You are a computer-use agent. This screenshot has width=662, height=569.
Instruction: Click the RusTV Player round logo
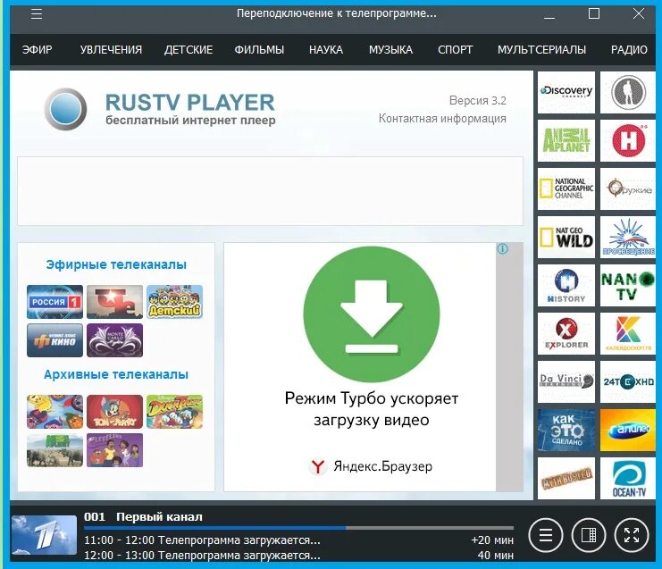coord(65,109)
